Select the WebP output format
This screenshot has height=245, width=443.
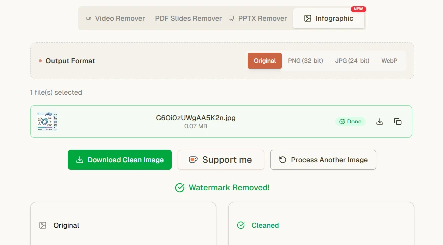click(389, 61)
